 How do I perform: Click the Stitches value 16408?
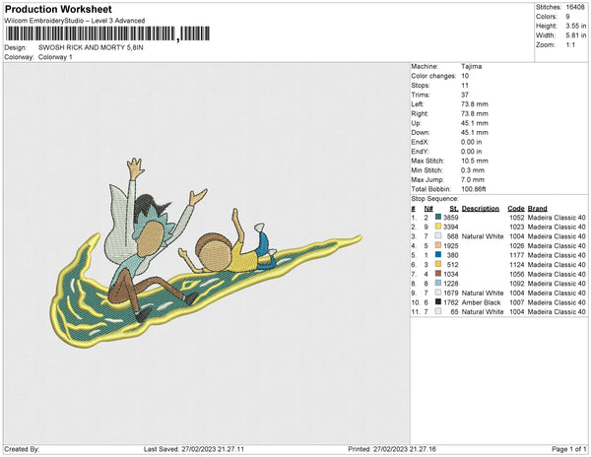coord(575,7)
